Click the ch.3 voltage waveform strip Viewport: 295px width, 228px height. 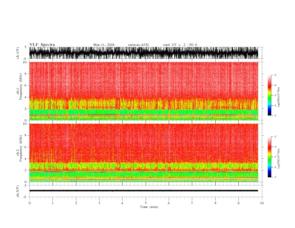[144, 191]
